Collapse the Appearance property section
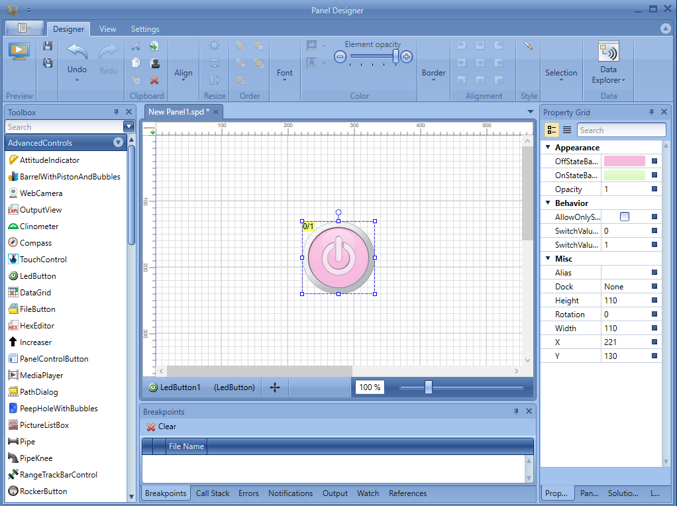 click(548, 148)
